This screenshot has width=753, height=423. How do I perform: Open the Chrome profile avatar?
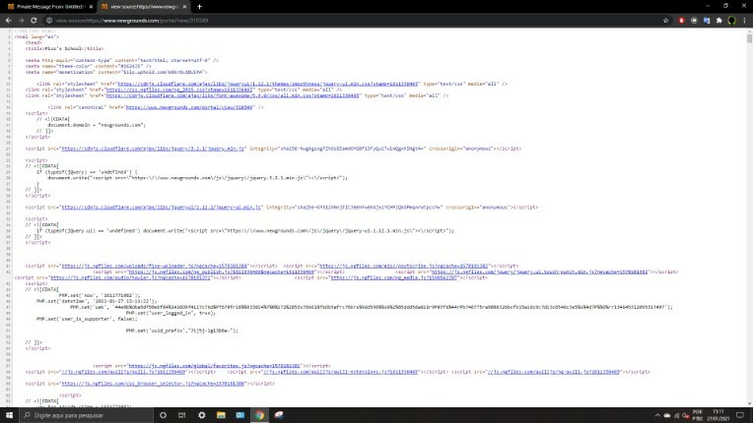(x=732, y=21)
